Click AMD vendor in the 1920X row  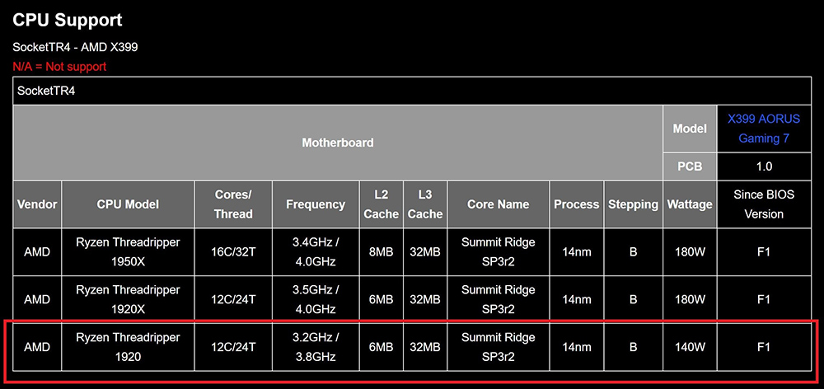[37, 300]
